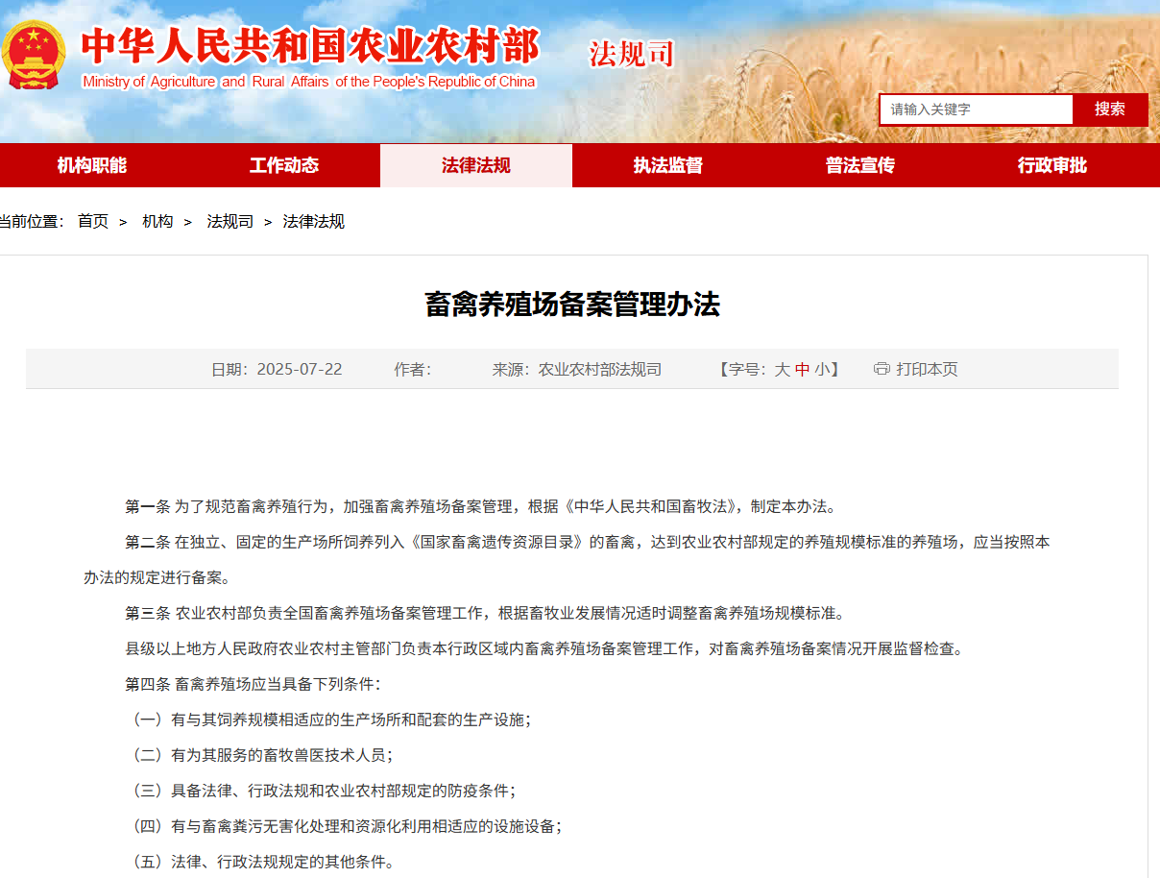Screen dimensions: 1160x878
Task: Click 首页 in the breadcrumb
Action: point(93,222)
